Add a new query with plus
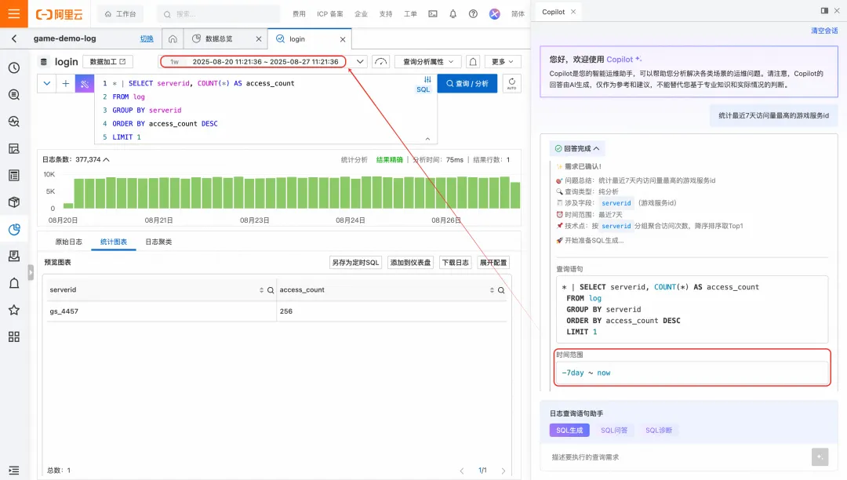 (65, 84)
